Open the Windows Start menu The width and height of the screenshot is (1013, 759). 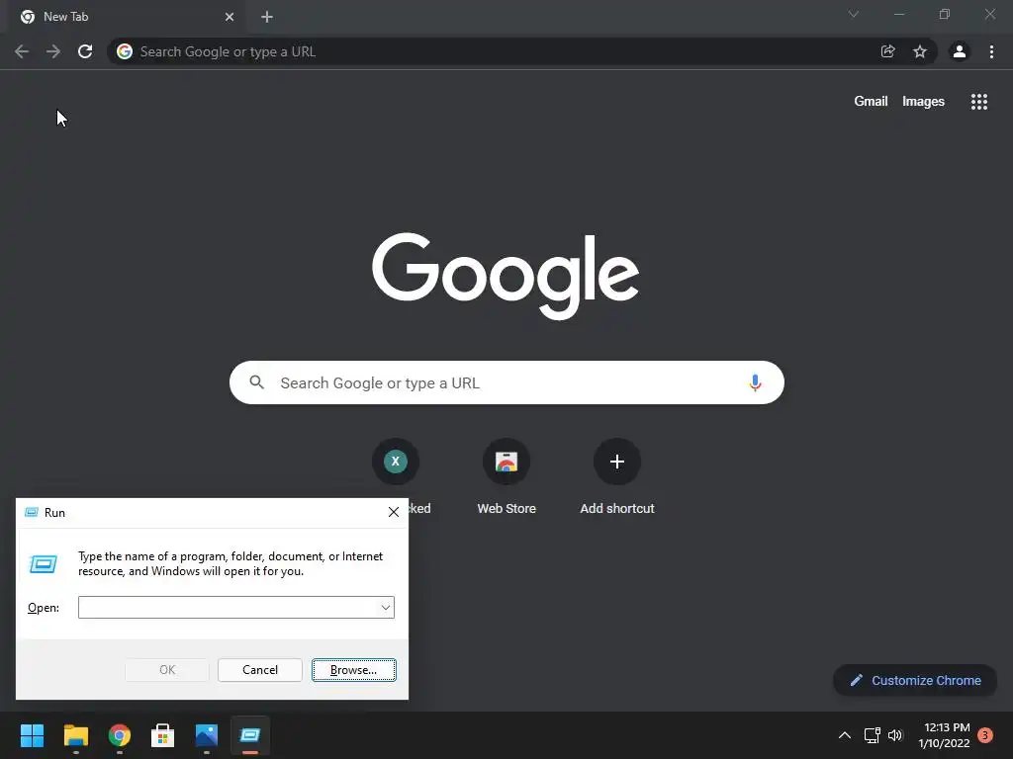32,735
